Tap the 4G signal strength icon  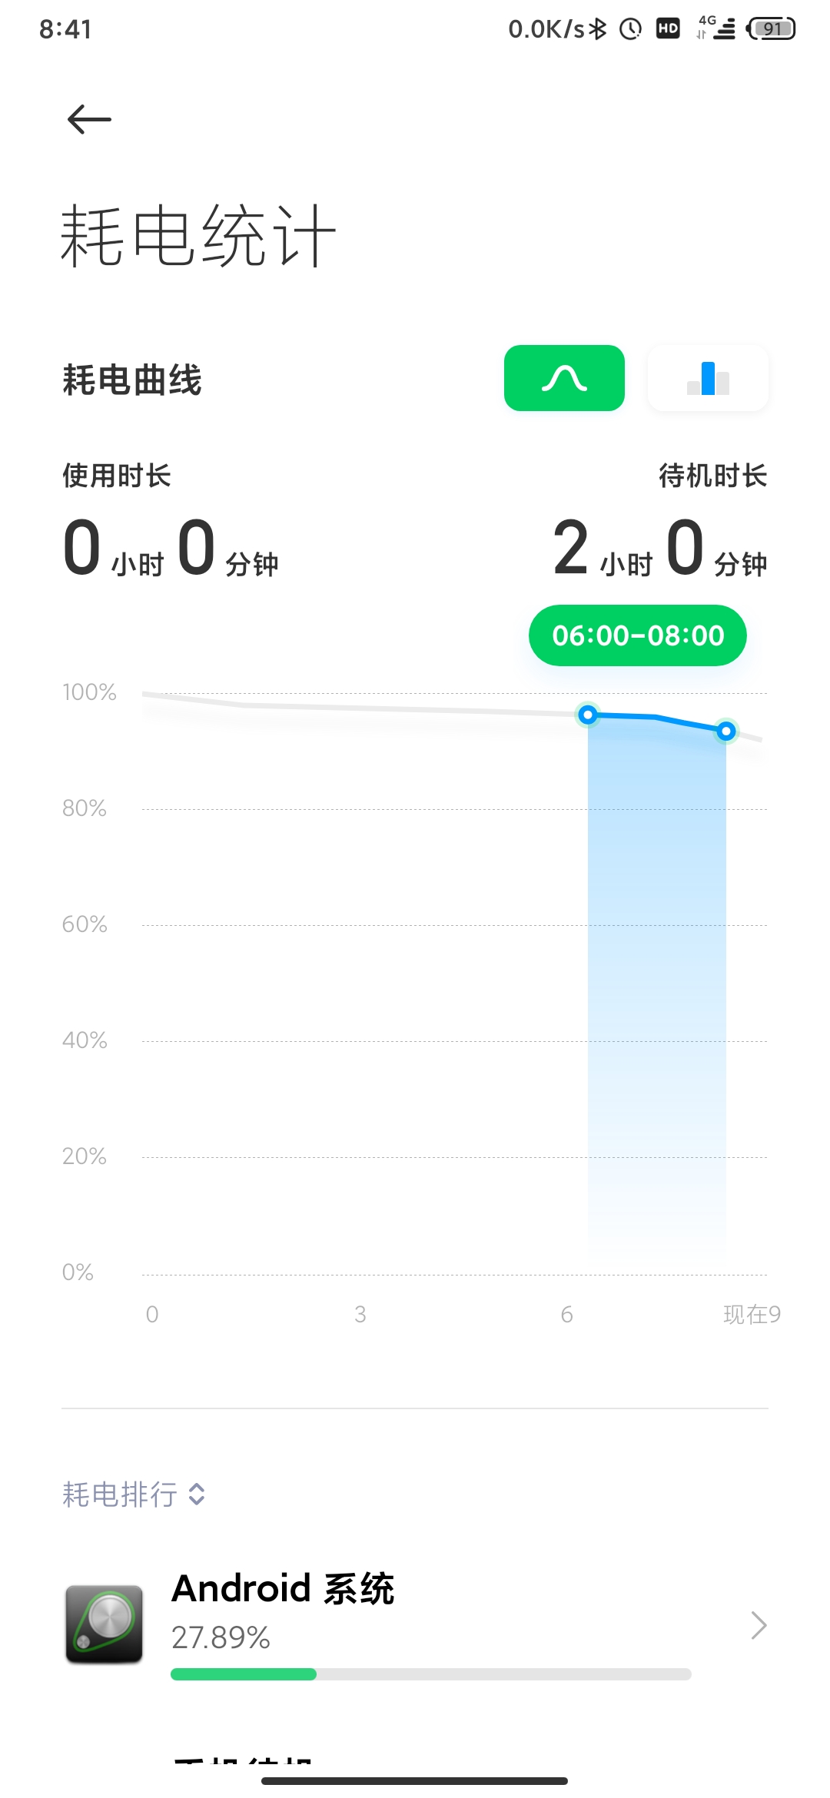[716, 29]
